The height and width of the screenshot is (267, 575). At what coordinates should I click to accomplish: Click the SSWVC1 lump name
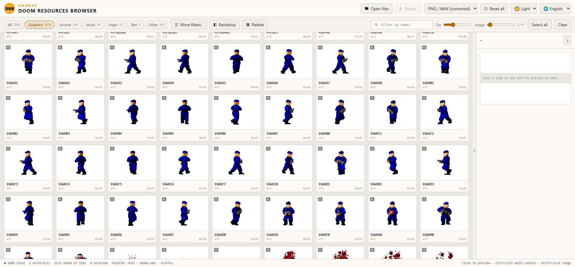click(x=376, y=133)
